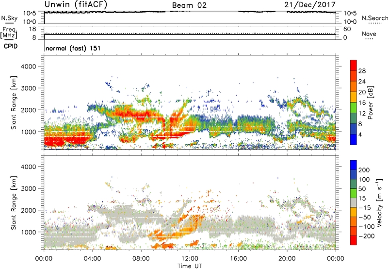
Task: Click the '16:00' time axis label
Action: [x=238, y=259]
